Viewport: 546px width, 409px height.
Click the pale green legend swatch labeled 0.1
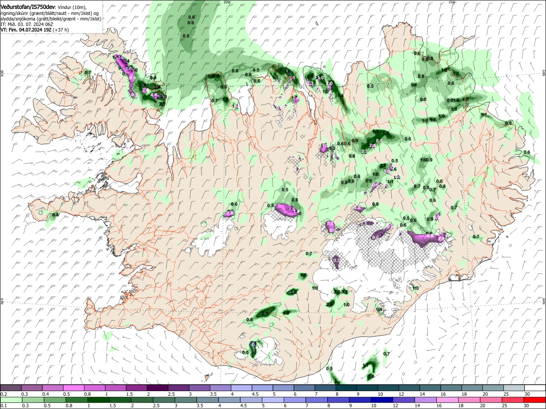tap(11, 400)
